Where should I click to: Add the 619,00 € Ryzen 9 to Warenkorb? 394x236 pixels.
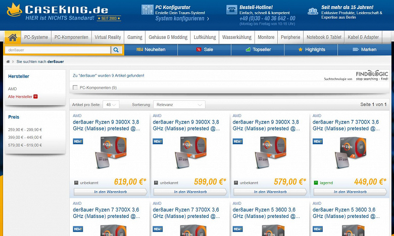click(x=111, y=192)
